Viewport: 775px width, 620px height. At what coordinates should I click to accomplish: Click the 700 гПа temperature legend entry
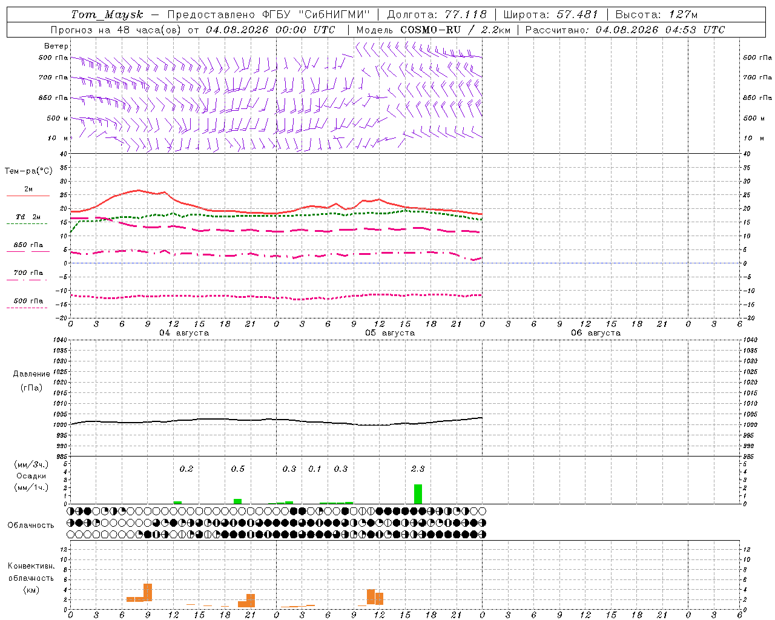point(28,272)
